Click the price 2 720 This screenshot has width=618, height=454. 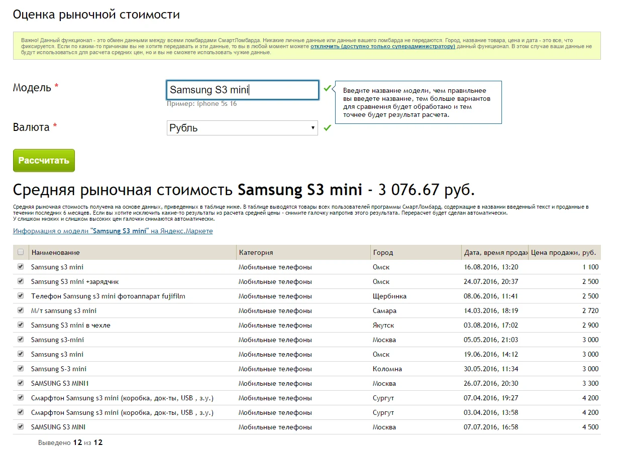(590, 311)
